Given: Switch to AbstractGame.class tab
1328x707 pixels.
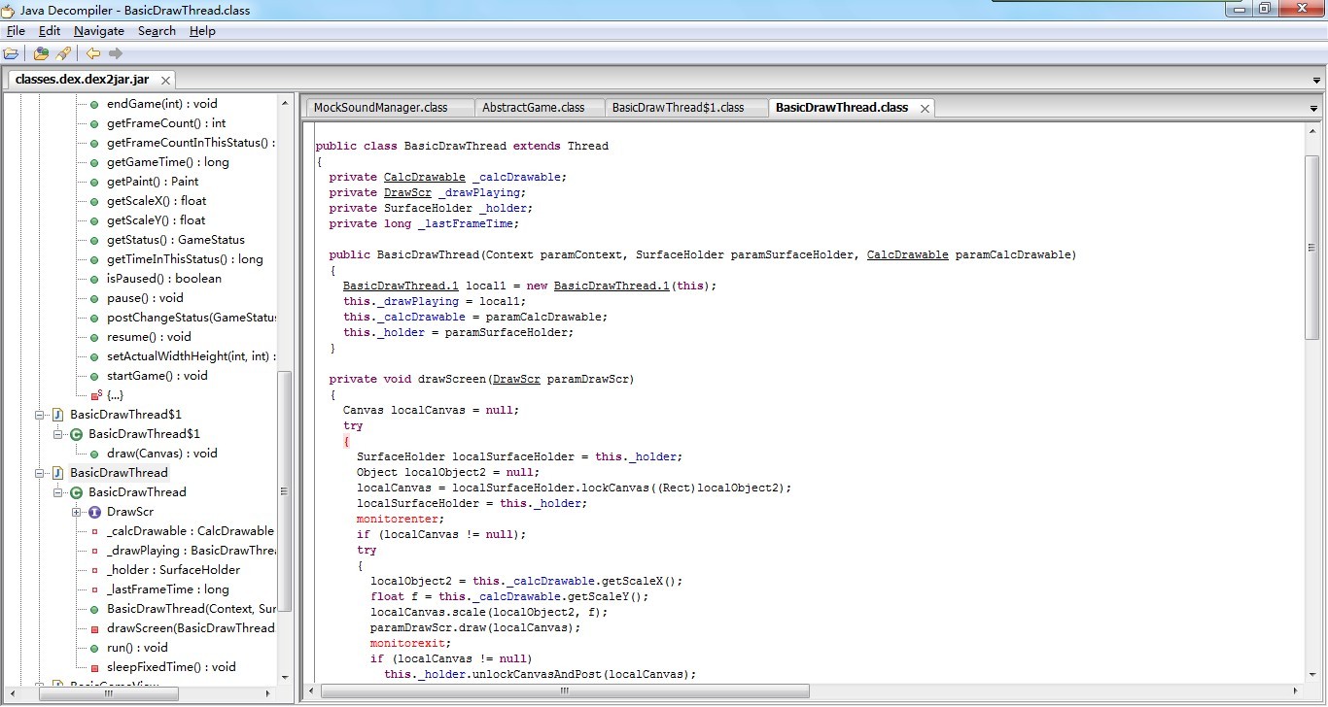Looking at the screenshot, I should (x=540, y=108).
